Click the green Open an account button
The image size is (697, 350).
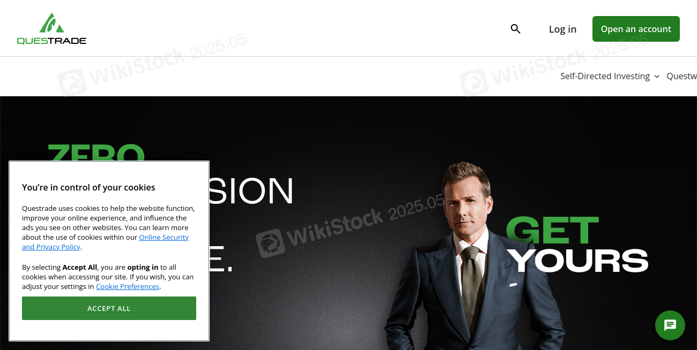[636, 29]
